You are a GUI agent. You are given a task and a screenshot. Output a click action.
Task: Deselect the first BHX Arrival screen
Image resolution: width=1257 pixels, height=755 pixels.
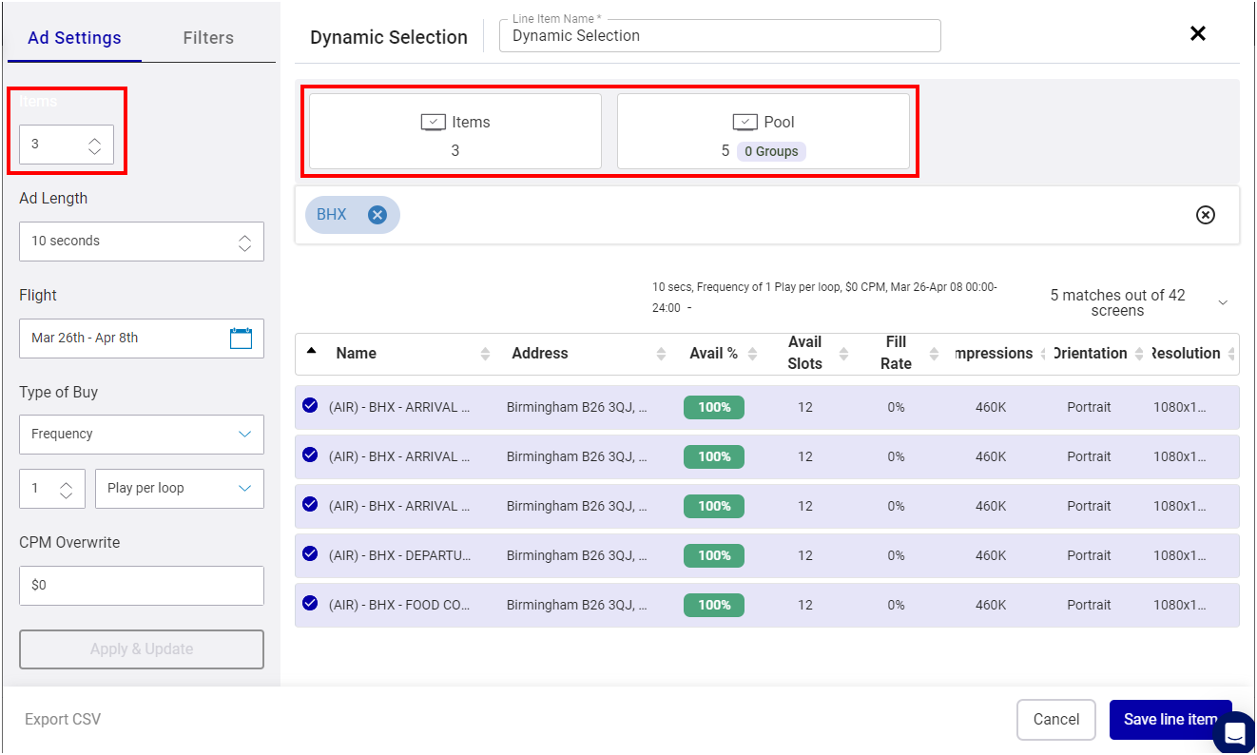[x=310, y=405]
